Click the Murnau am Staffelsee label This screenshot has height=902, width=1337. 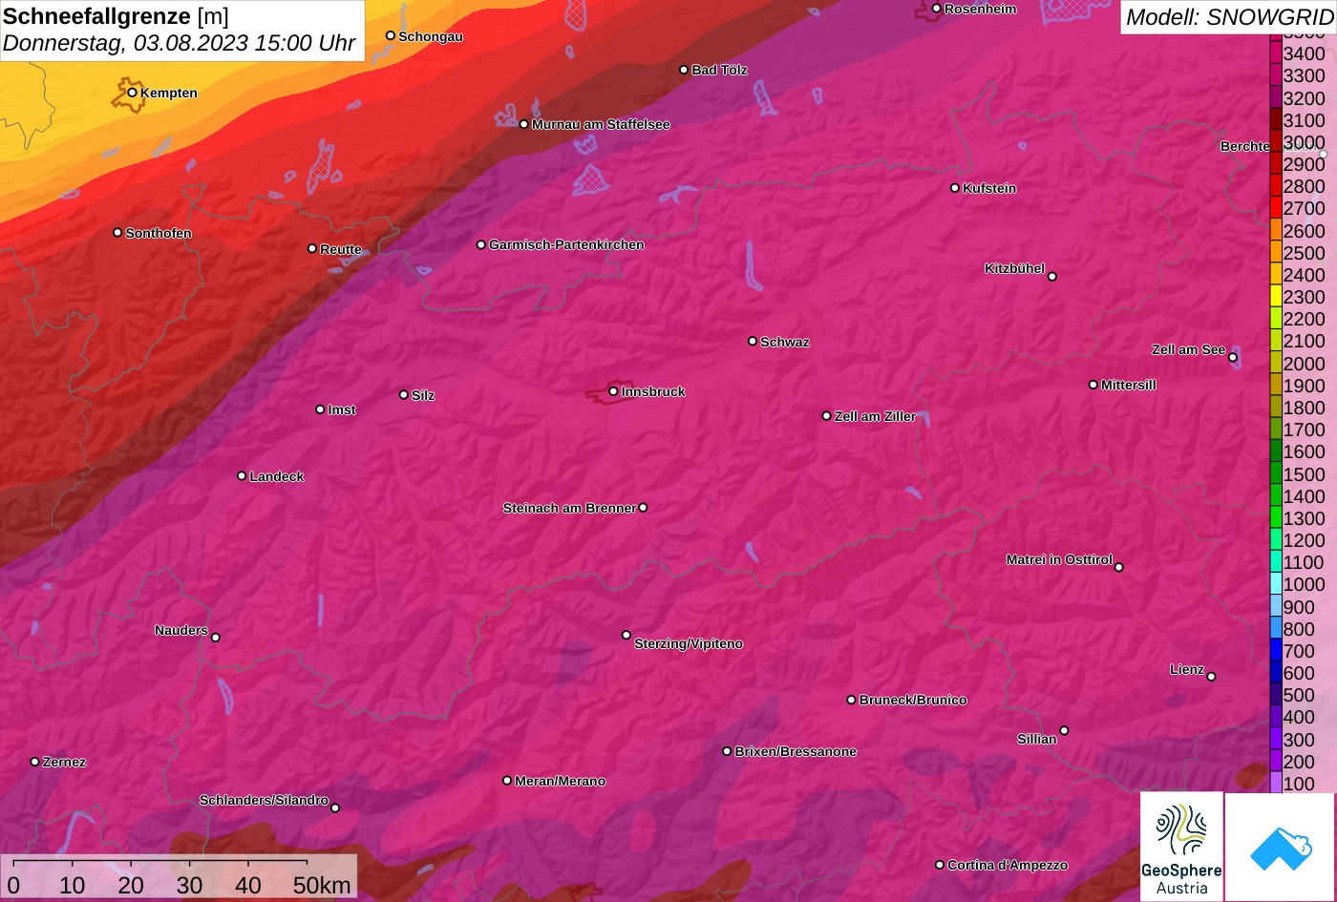[x=601, y=124]
